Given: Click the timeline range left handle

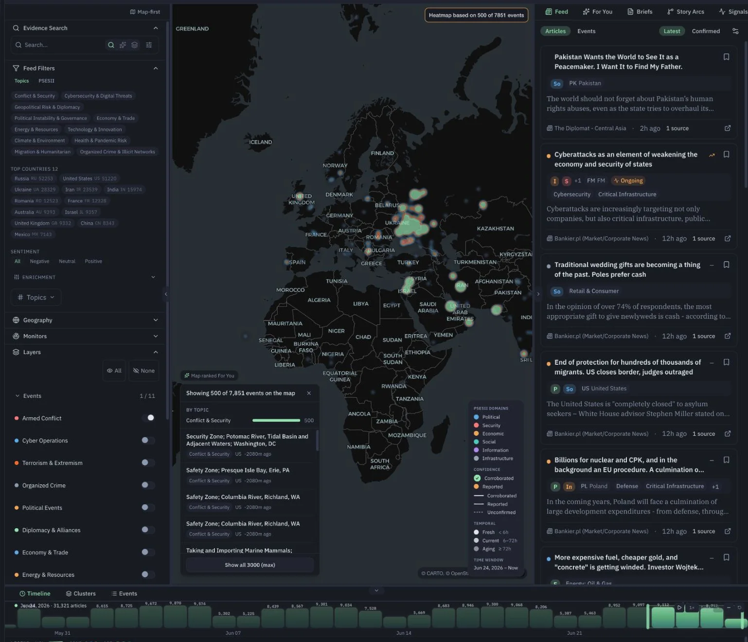Looking at the screenshot, I should pos(648,617).
